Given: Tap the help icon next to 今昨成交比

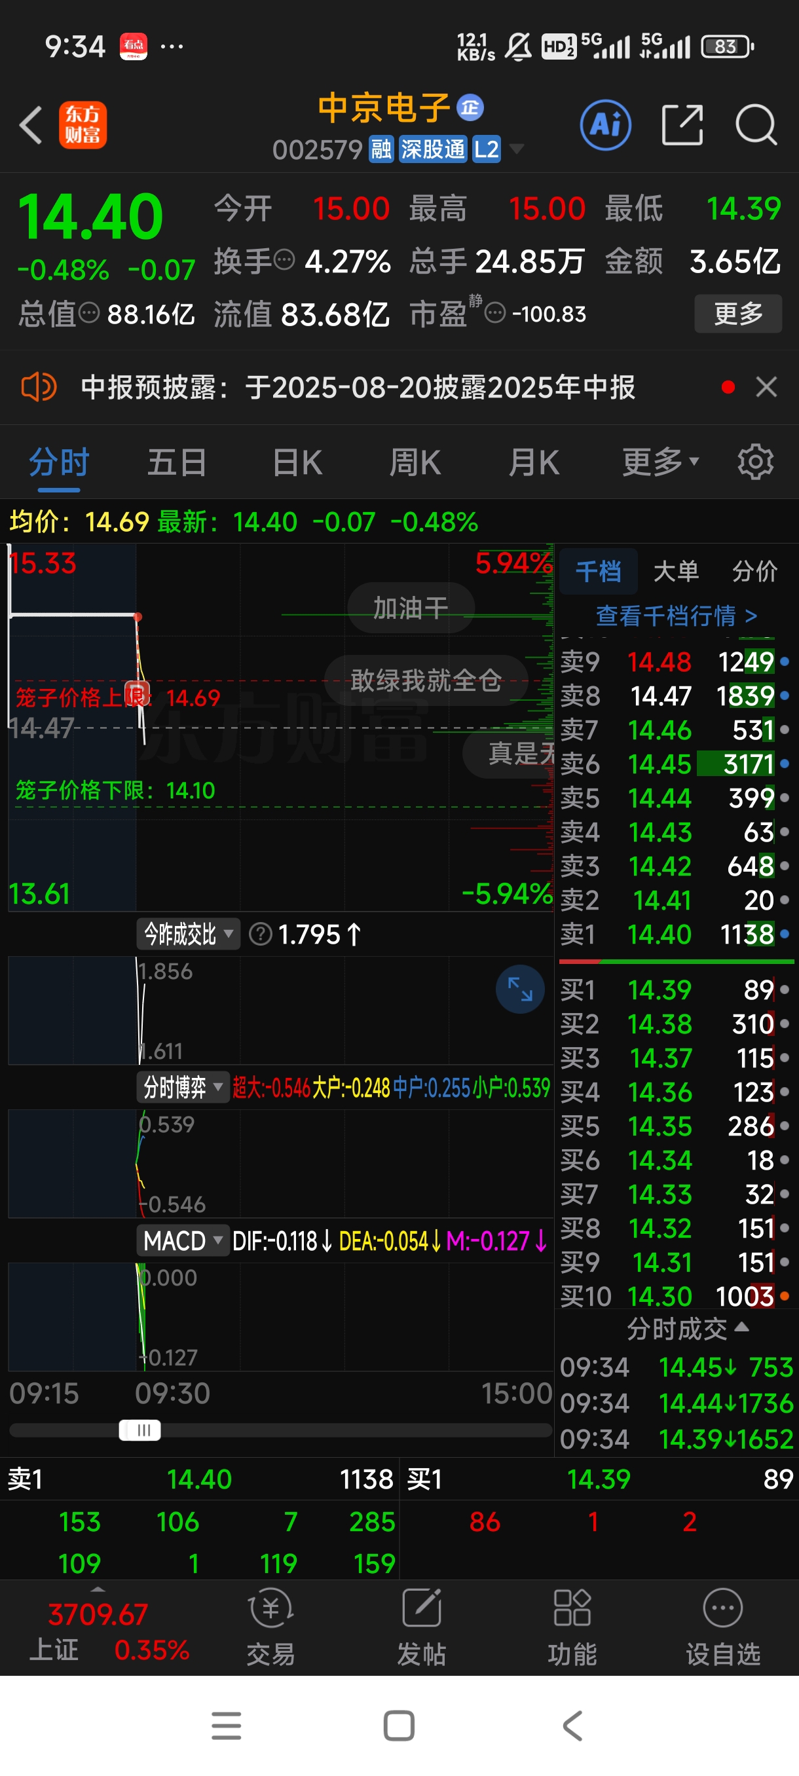Looking at the screenshot, I should (x=260, y=934).
